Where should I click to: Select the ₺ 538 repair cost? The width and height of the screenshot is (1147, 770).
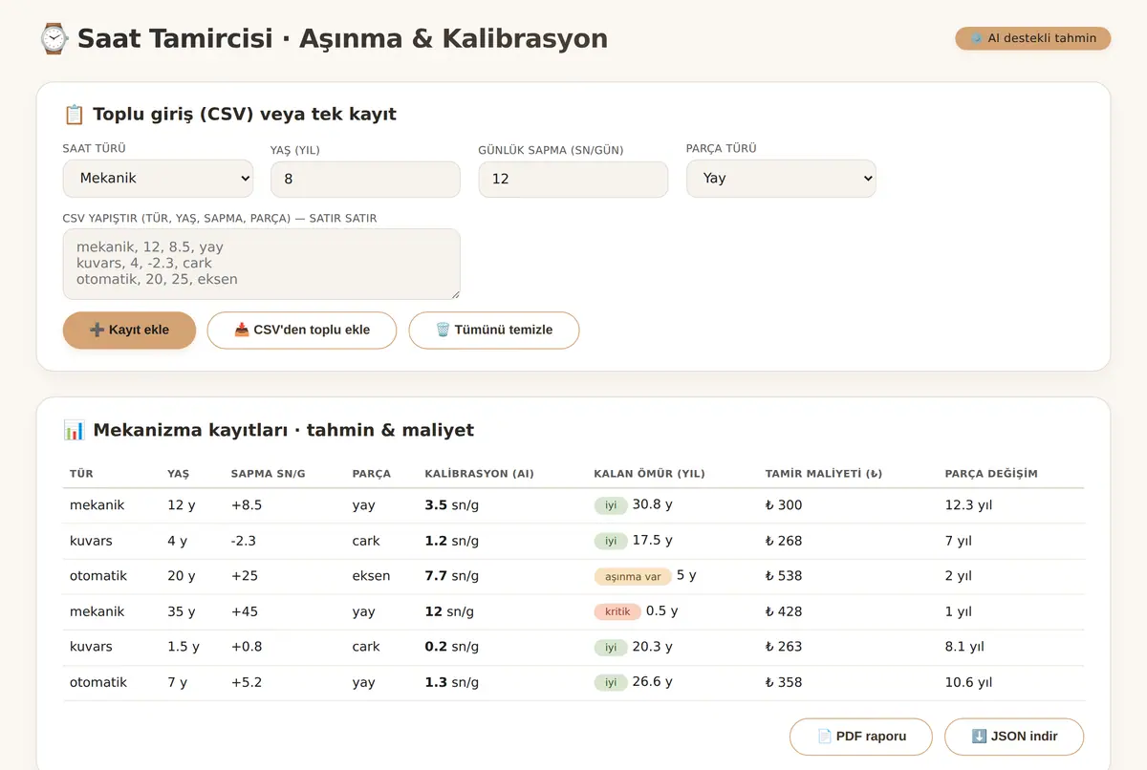click(x=784, y=576)
